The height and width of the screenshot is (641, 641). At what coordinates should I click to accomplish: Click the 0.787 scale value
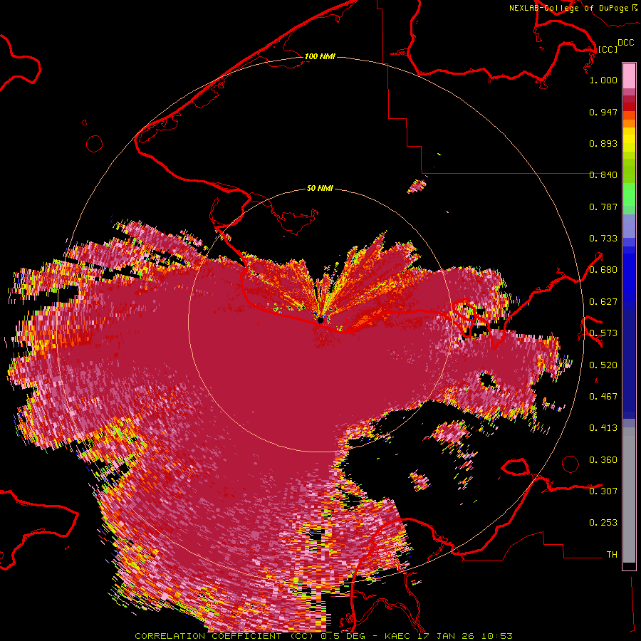click(x=603, y=207)
